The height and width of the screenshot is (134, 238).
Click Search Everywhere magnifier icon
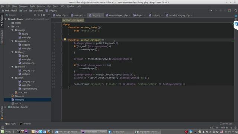(235, 10)
